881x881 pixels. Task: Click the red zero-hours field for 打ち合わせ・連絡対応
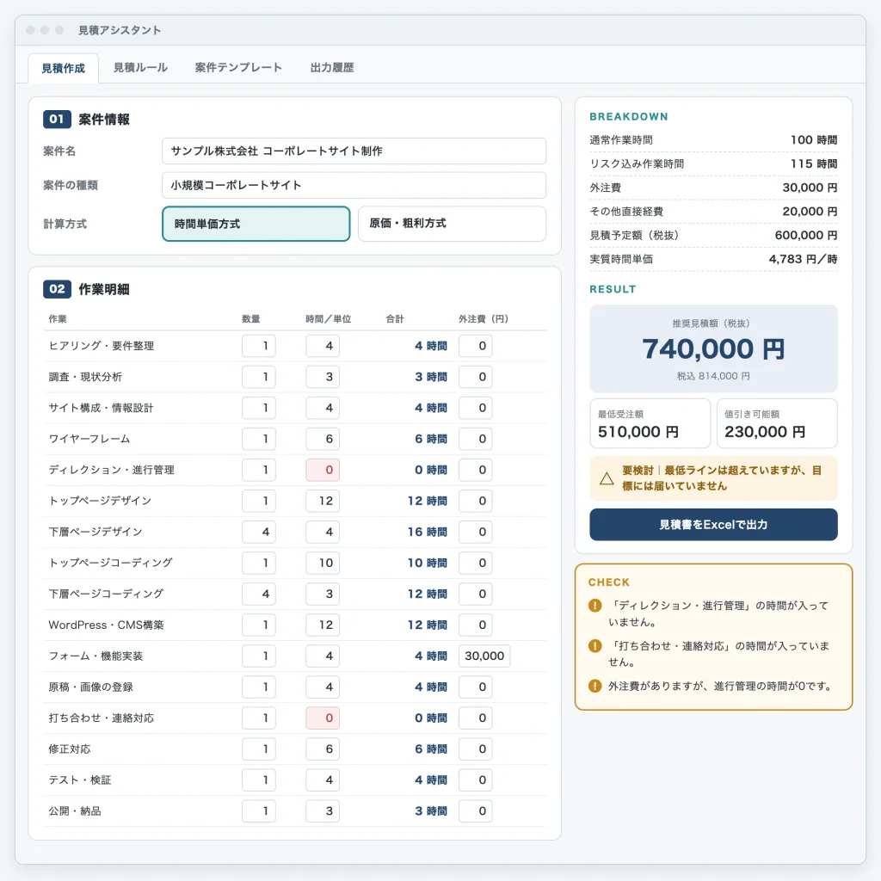pos(323,718)
